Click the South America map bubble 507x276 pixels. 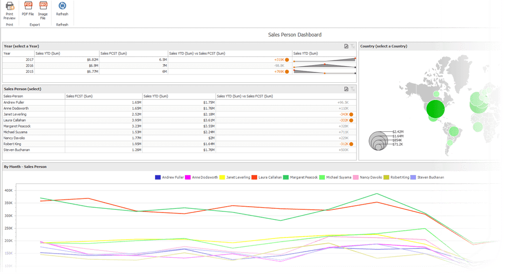pos(454,131)
